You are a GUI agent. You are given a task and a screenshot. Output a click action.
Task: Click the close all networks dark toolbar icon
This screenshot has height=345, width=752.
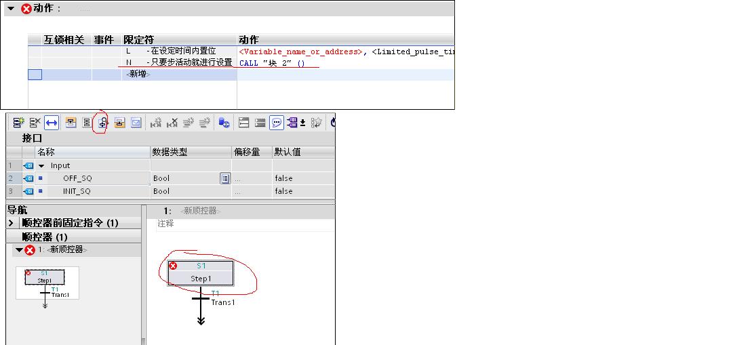tap(260, 123)
